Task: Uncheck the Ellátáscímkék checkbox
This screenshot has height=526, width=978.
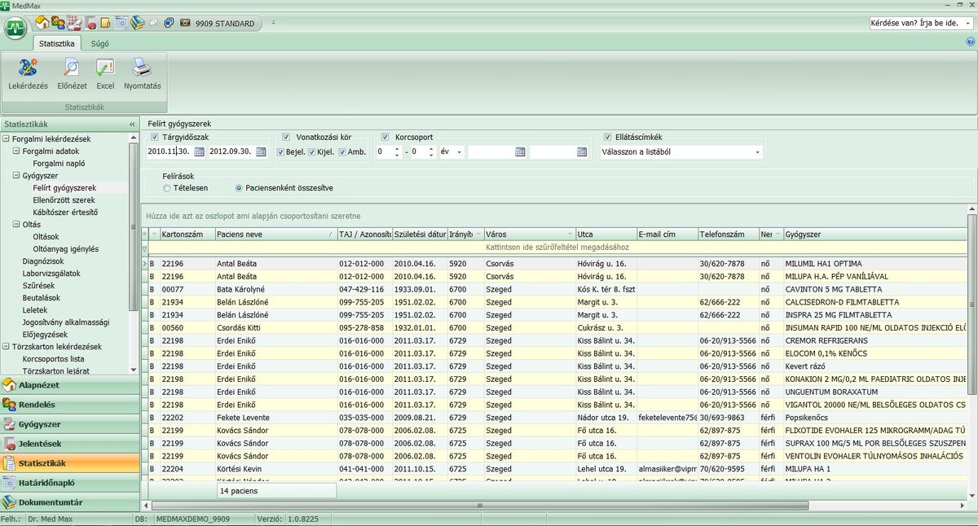Action: coord(608,137)
